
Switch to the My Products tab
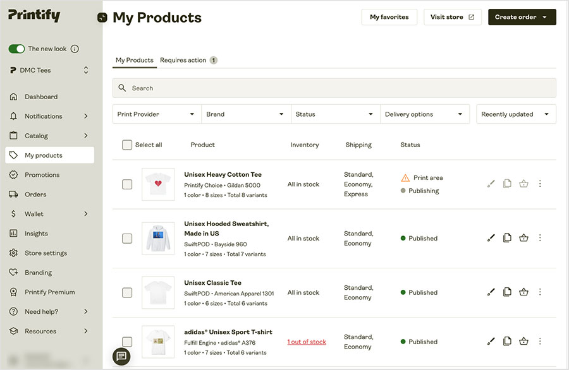(x=134, y=60)
